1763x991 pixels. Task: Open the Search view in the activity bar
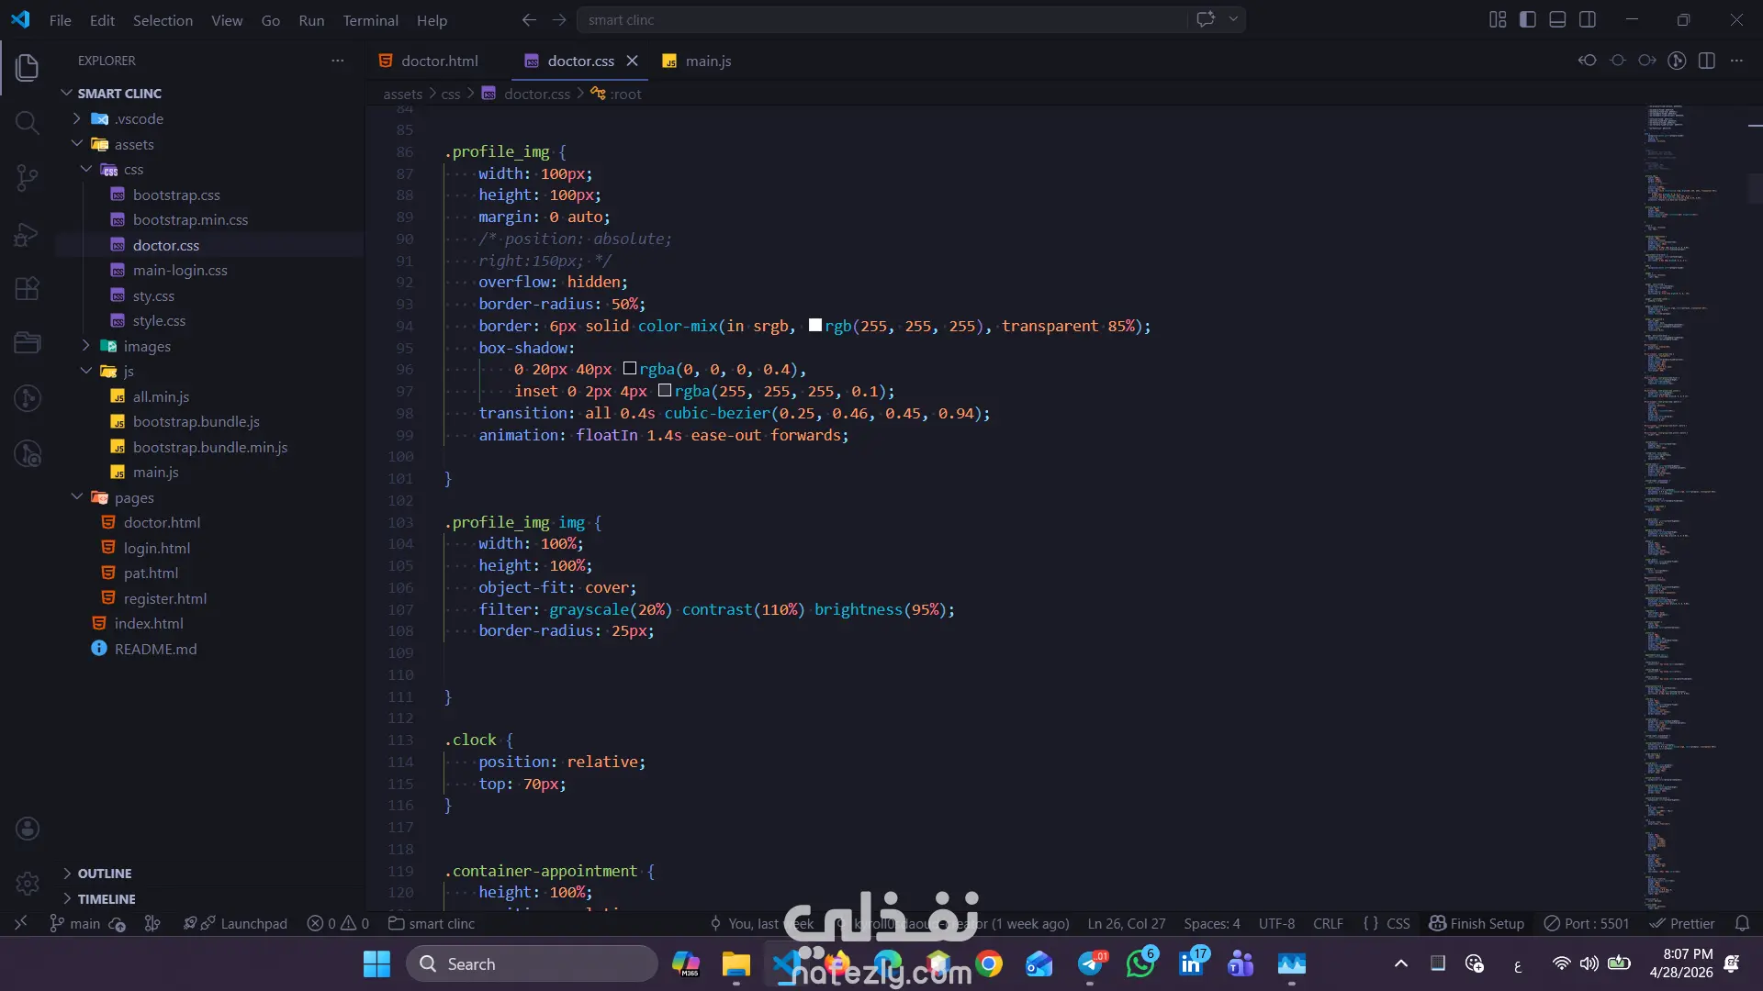click(x=28, y=122)
